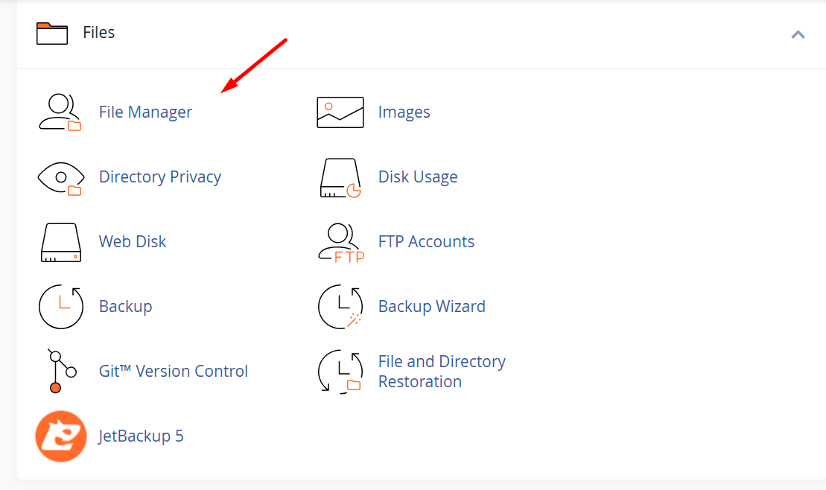This screenshot has width=826, height=490.
Task: Open the File Manager icon
Action: click(x=60, y=112)
